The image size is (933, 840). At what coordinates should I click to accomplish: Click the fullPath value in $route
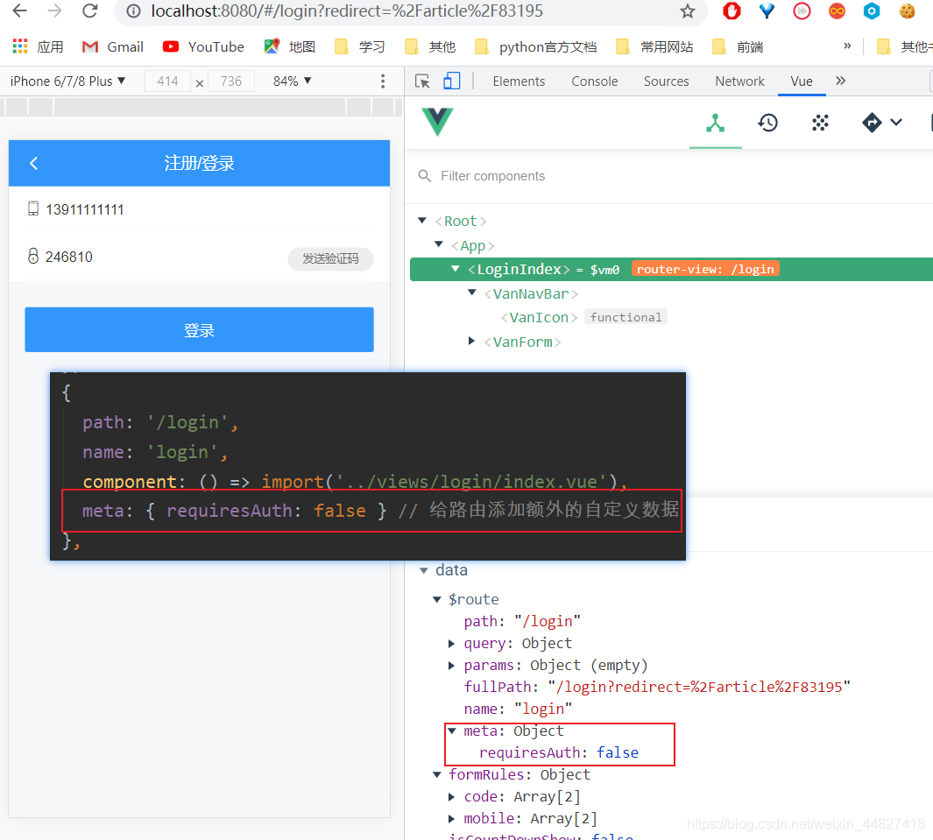point(699,687)
